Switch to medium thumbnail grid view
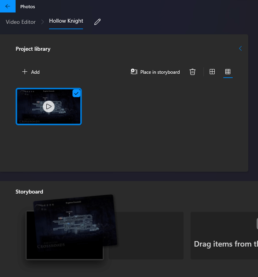The width and height of the screenshot is (258, 277). coord(212,72)
